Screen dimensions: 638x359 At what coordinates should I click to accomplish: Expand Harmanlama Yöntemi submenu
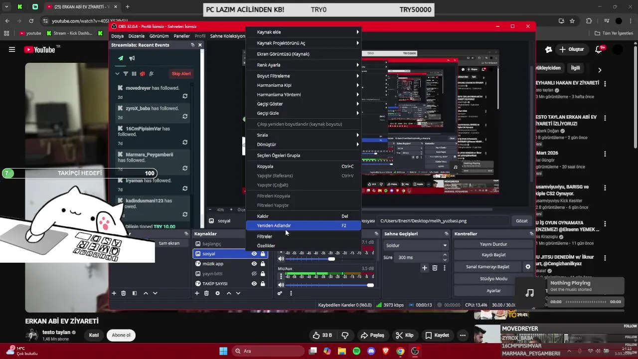pos(304,94)
